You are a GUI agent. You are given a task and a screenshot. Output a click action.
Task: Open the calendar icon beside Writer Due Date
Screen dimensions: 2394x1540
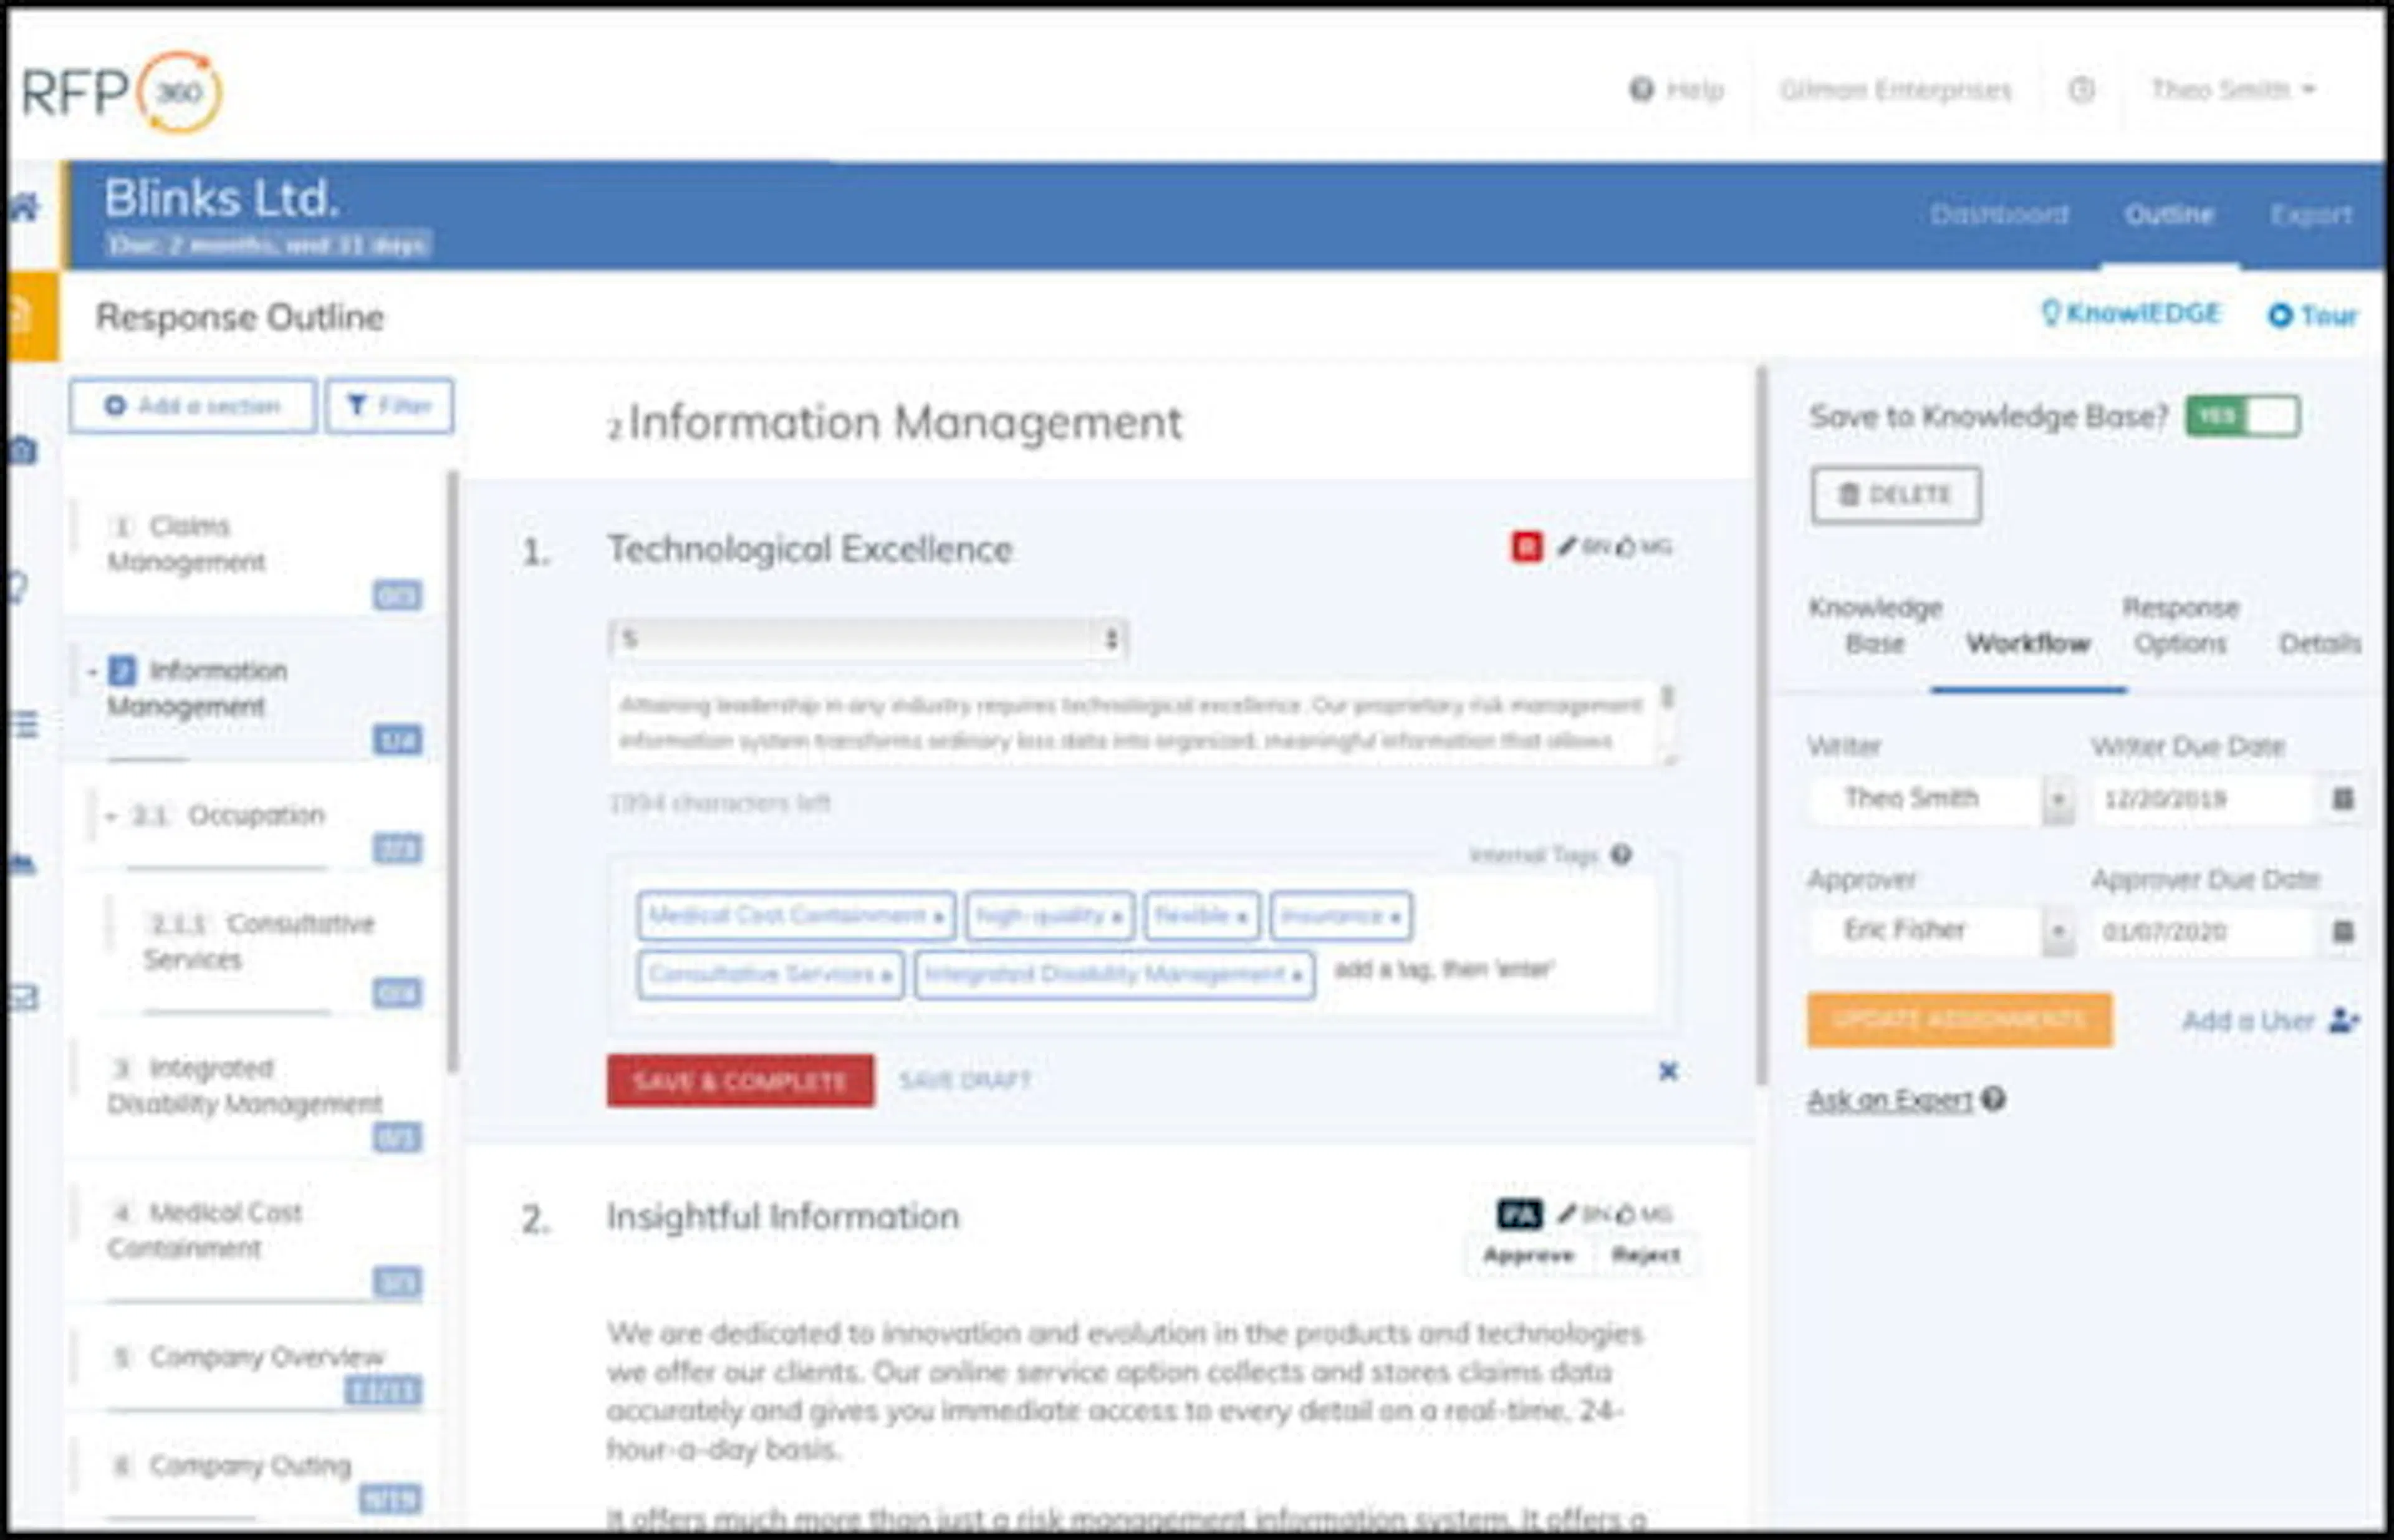click(x=2342, y=798)
